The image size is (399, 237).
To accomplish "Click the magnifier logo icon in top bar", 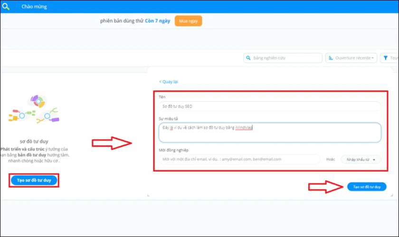I will pos(6,6).
